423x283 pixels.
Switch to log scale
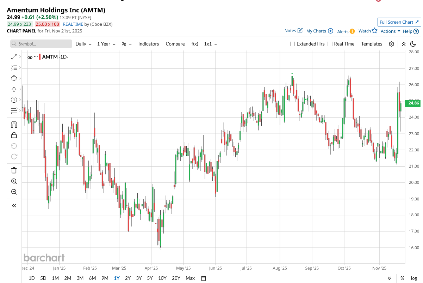(413, 278)
